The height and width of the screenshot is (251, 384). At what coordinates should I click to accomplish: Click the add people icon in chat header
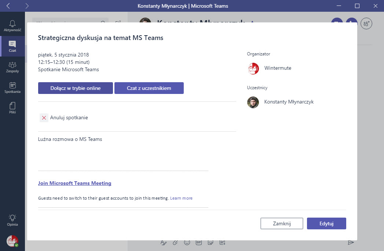point(366,23)
